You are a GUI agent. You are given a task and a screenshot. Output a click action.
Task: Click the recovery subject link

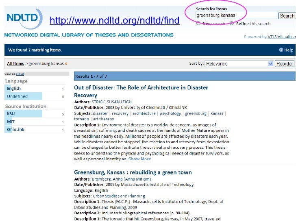120,113
